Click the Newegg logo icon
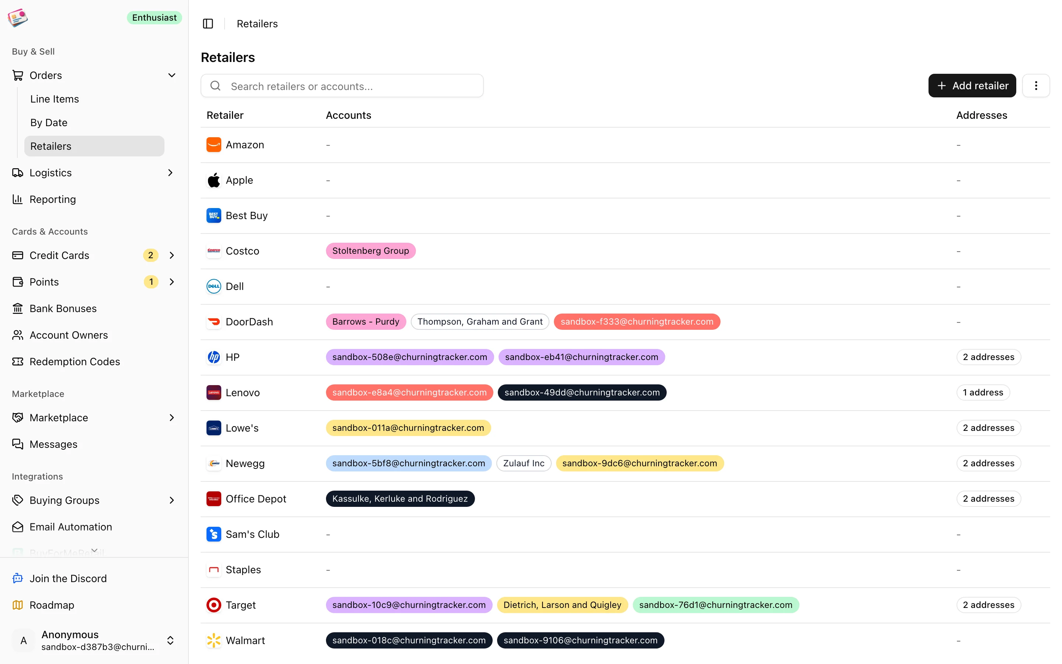 click(x=214, y=463)
